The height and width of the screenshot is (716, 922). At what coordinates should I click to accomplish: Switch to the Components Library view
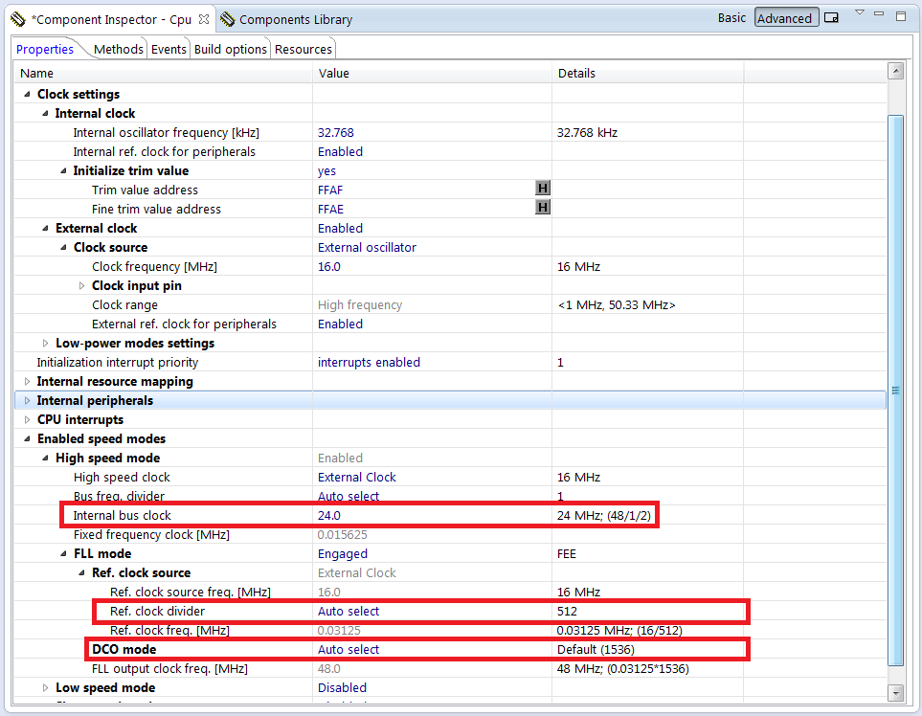[x=296, y=19]
